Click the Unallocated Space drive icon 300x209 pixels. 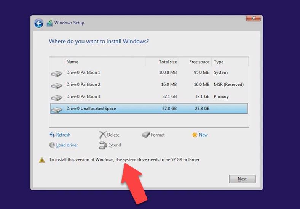click(x=57, y=110)
